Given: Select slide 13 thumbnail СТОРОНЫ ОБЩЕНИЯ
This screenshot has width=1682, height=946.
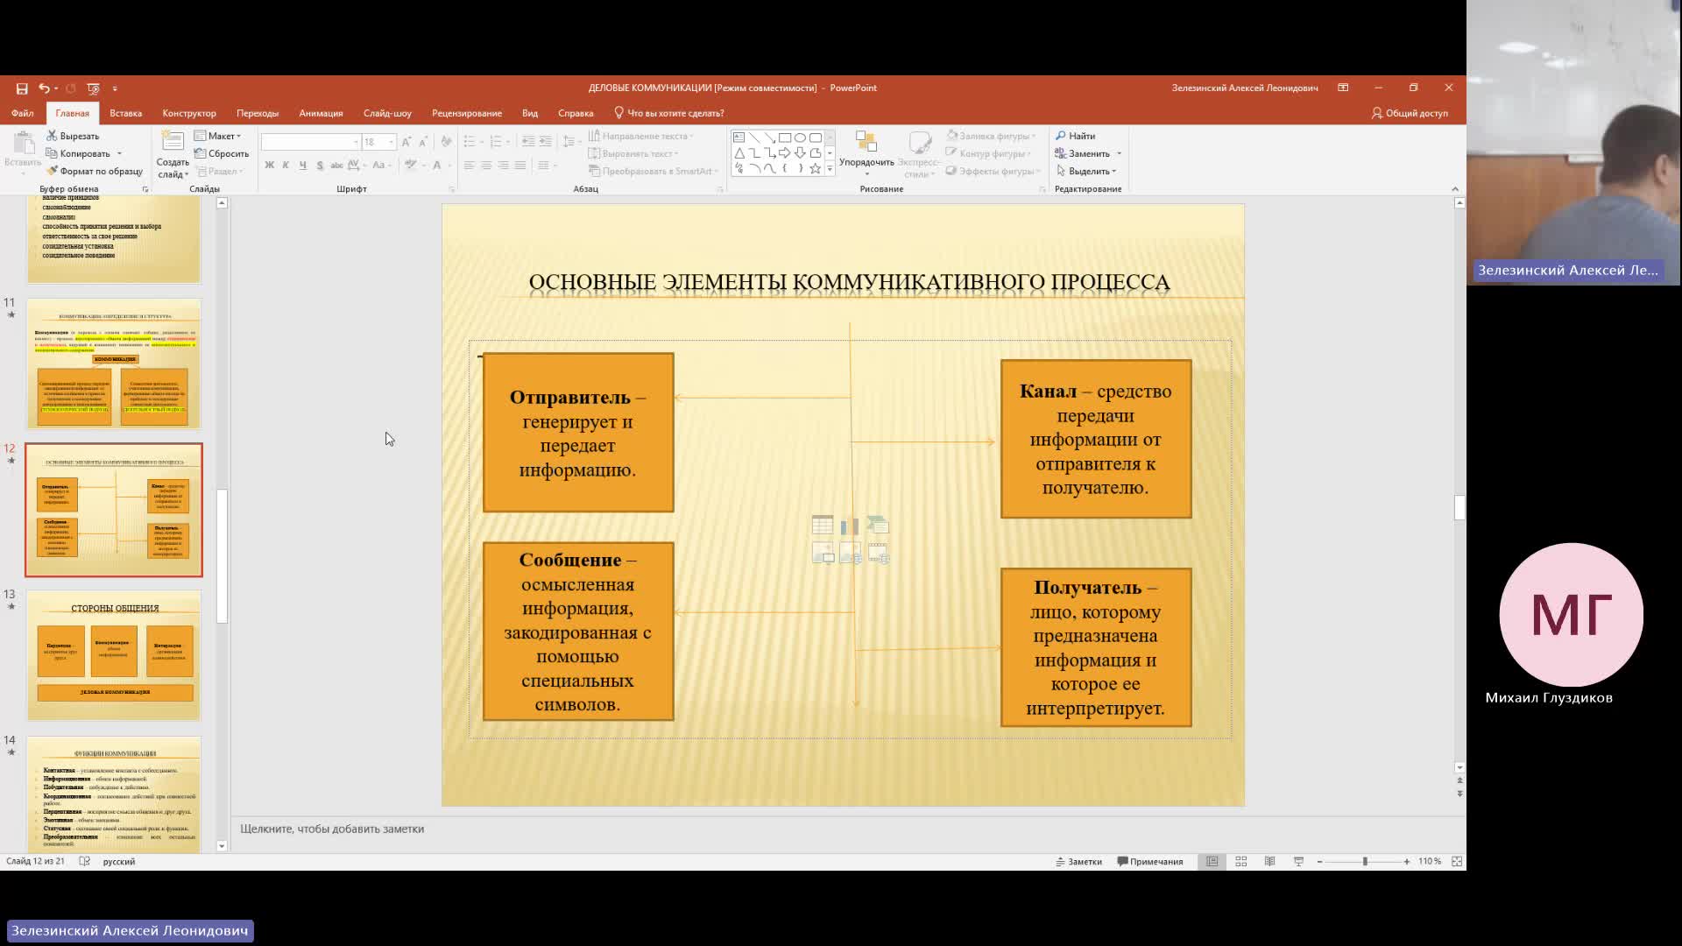Looking at the screenshot, I should point(114,655).
